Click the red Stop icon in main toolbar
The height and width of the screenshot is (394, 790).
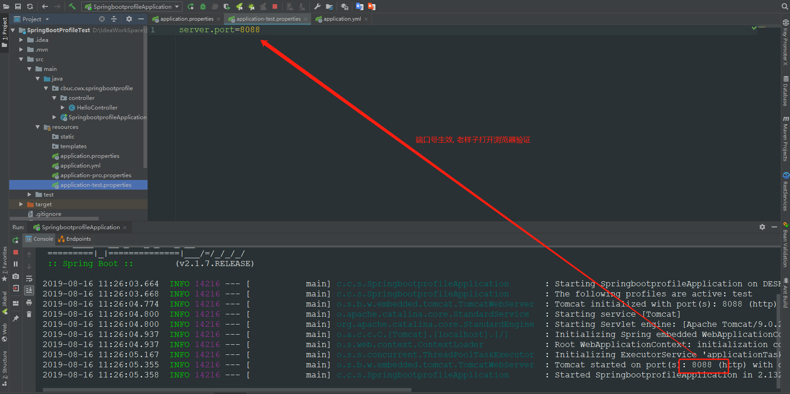pyautogui.click(x=275, y=6)
